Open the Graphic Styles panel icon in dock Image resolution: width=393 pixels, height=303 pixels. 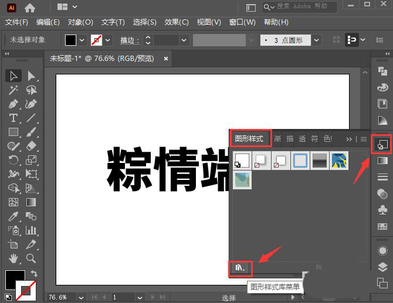click(382, 145)
